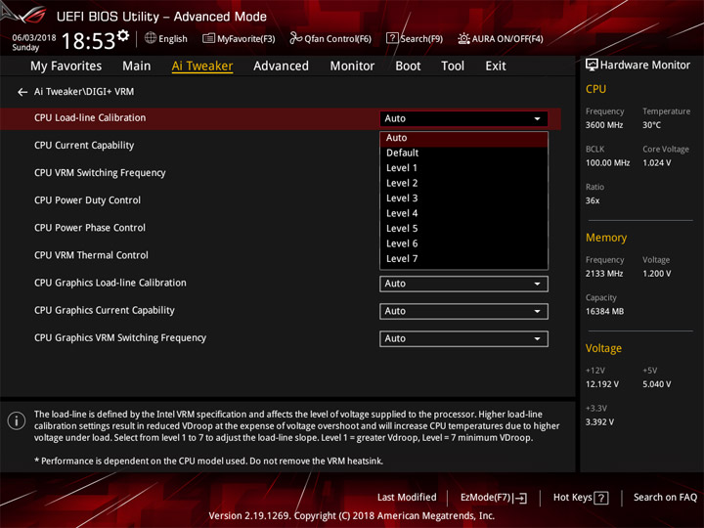The height and width of the screenshot is (528, 704).
Task: Go to the Exit tab
Action: click(x=496, y=66)
